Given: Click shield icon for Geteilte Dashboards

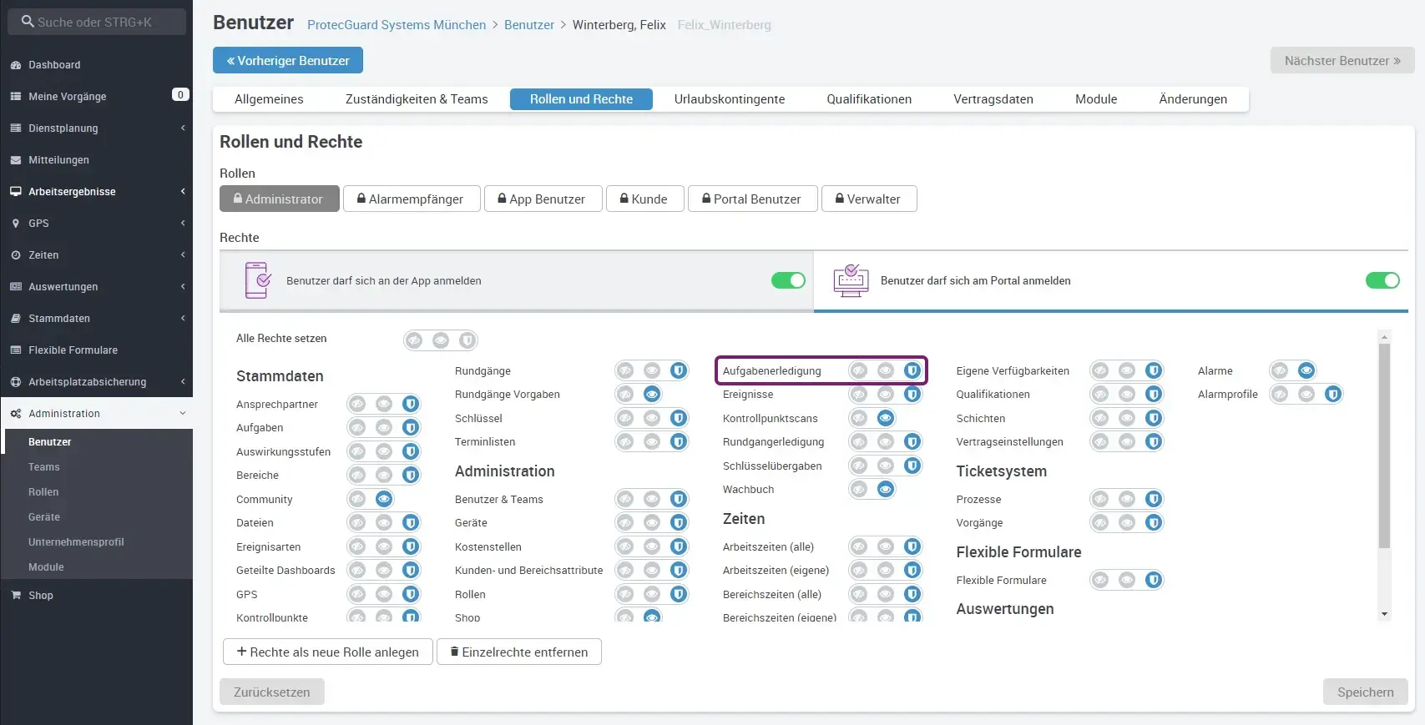Looking at the screenshot, I should point(411,571).
